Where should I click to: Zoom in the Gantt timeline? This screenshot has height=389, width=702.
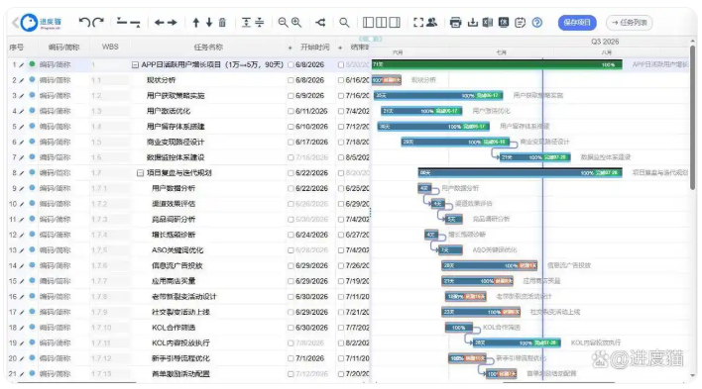pos(296,23)
